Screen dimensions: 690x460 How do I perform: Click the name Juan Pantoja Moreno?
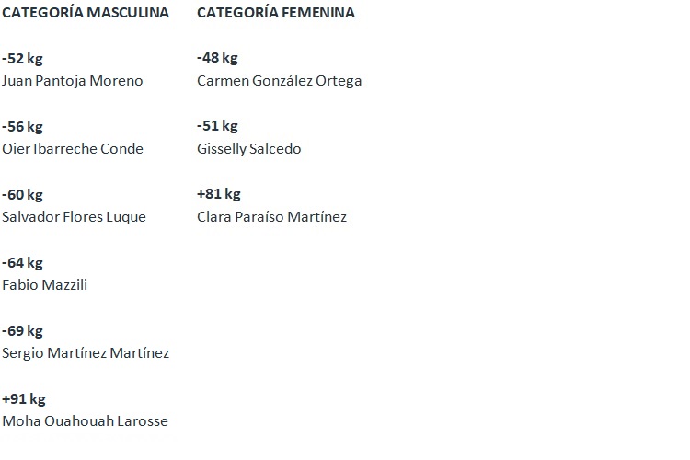click(x=73, y=80)
